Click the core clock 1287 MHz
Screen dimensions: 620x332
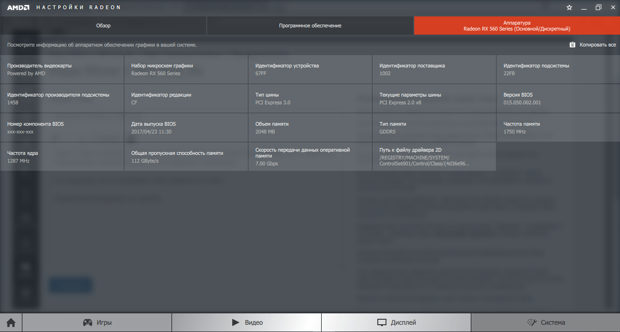tap(18, 161)
